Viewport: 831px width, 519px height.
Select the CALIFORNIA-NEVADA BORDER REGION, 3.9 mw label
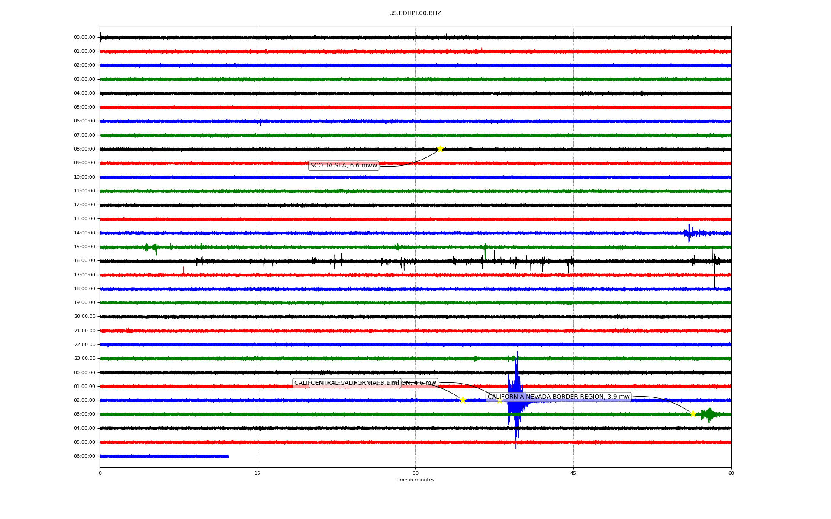pos(558,397)
